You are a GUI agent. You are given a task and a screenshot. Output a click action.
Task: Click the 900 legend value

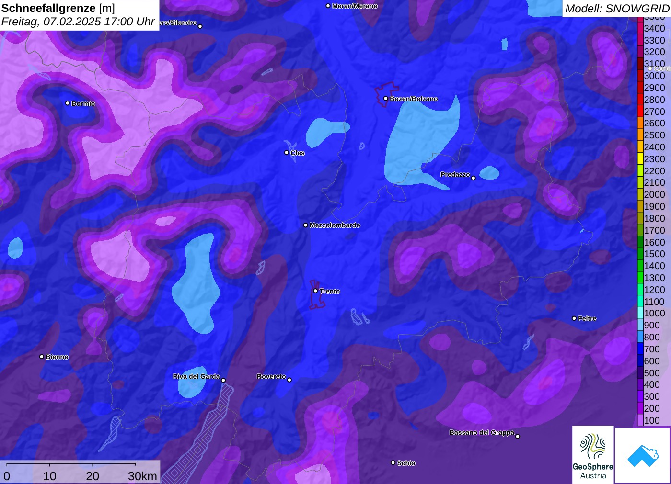[x=652, y=325]
